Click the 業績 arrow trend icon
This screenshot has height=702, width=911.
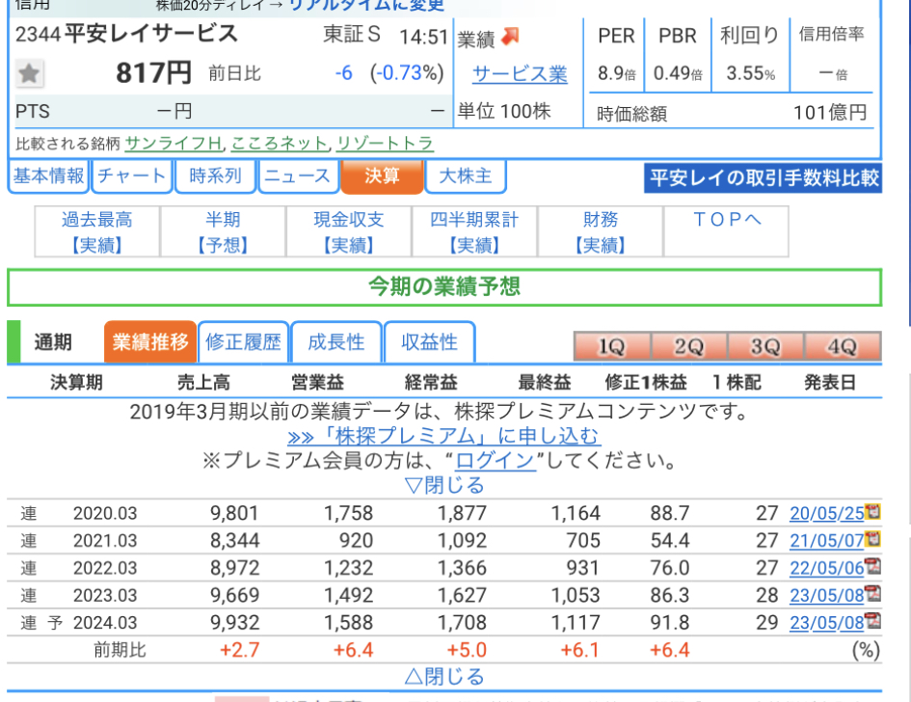pos(510,37)
